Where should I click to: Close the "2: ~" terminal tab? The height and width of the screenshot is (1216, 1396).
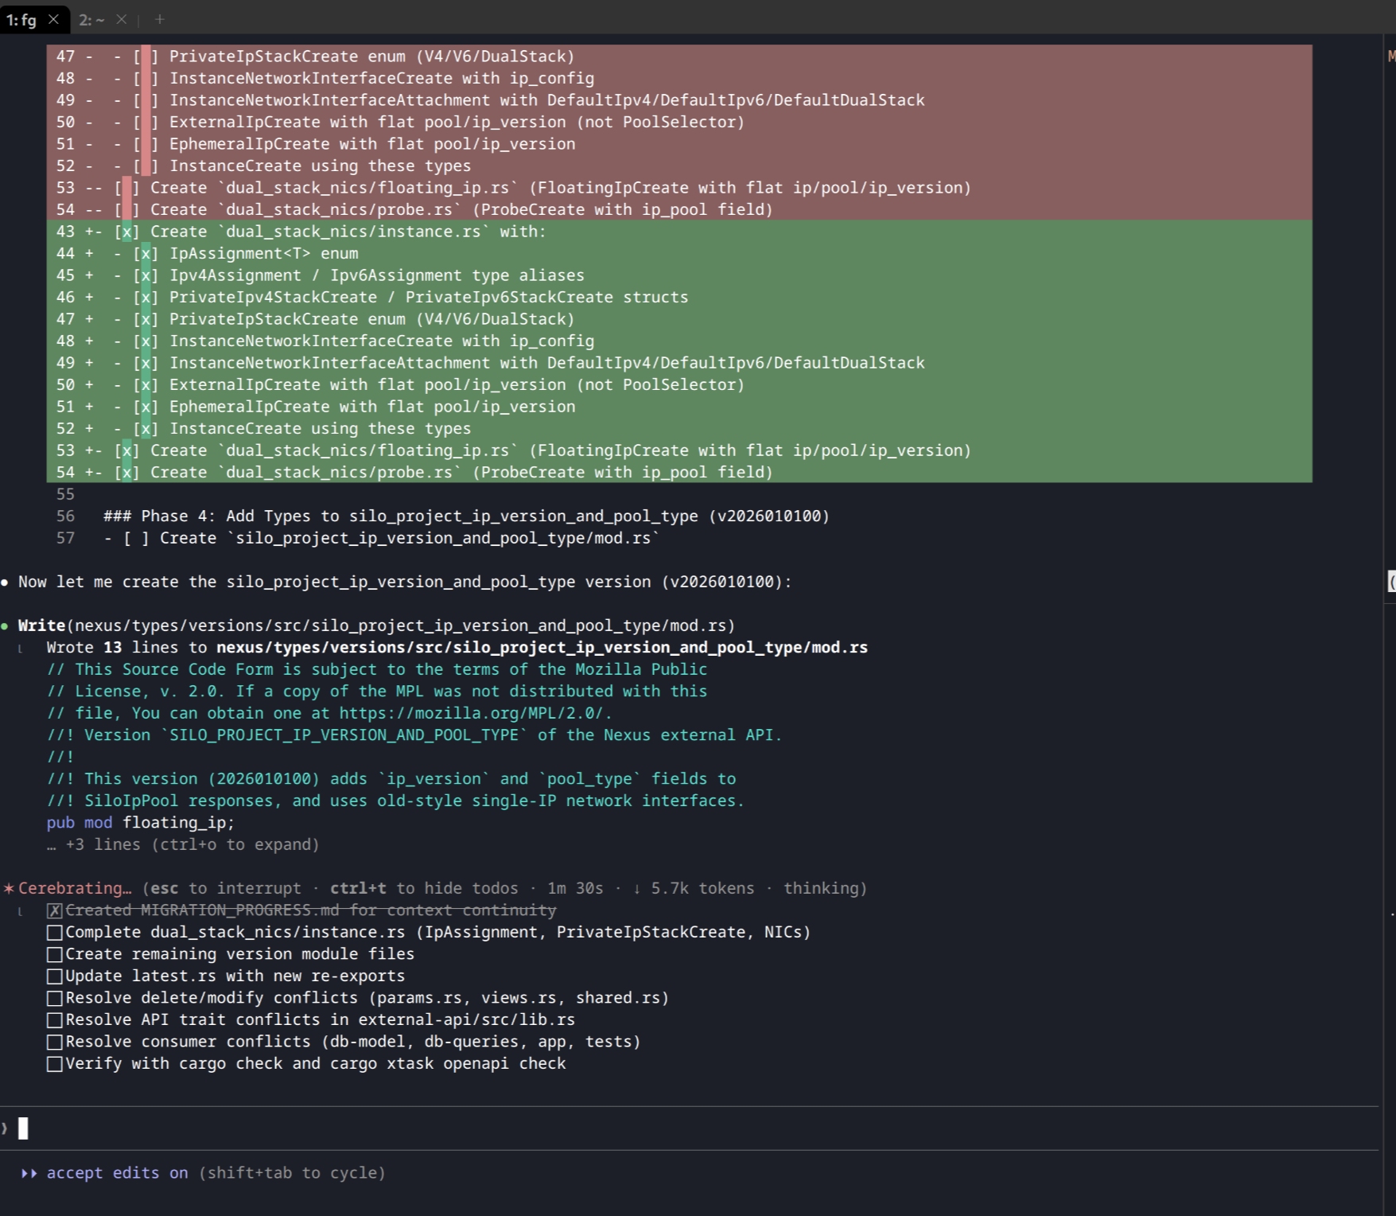coord(121,20)
